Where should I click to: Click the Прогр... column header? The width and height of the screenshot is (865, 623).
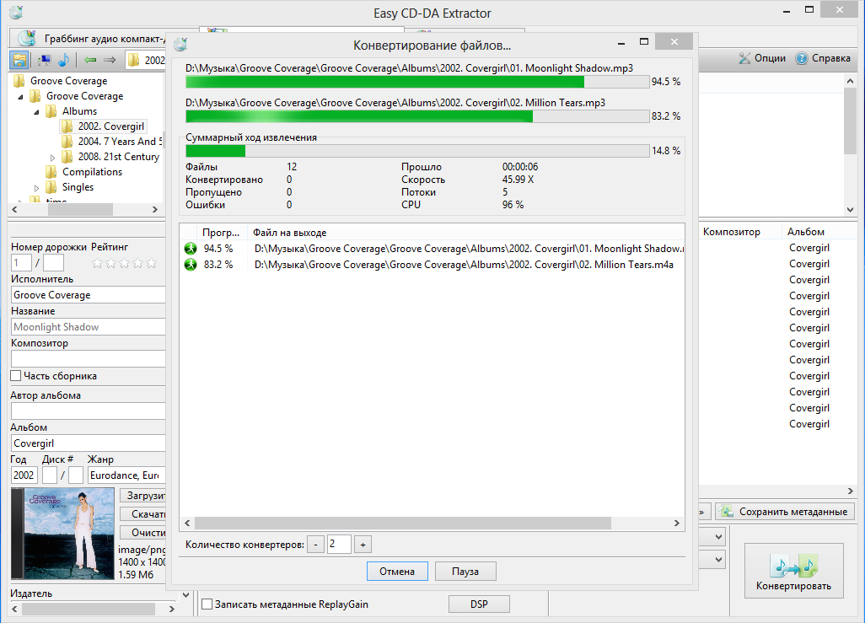(221, 233)
